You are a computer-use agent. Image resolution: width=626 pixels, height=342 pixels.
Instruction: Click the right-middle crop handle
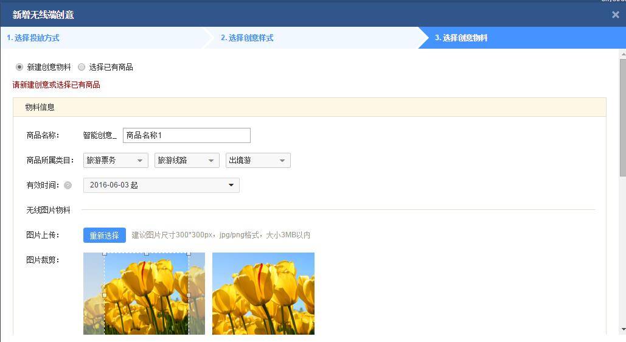pyautogui.click(x=189, y=295)
